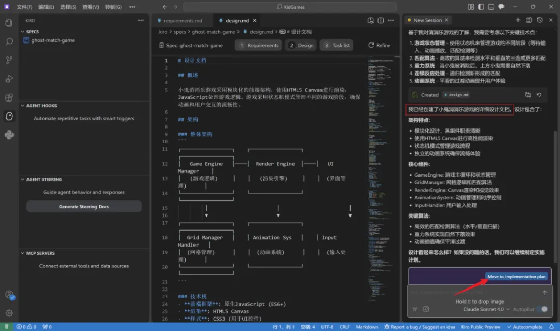Open the Source Control view

tap(9, 60)
